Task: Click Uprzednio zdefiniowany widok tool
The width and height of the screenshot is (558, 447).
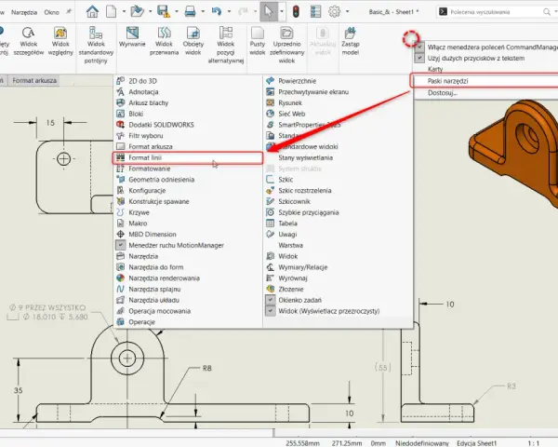Action: [x=286, y=46]
